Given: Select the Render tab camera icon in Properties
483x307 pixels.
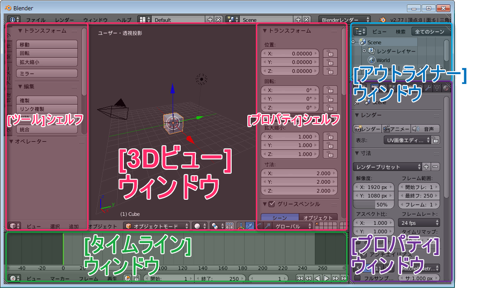Looking at the screenshot, I should [375, 88].
